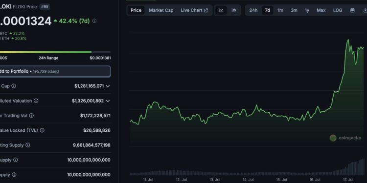The width and height of the screenshot is (367, 183).
Task: Click info icon beside Market Cap
Action: [x=14, y=86]
